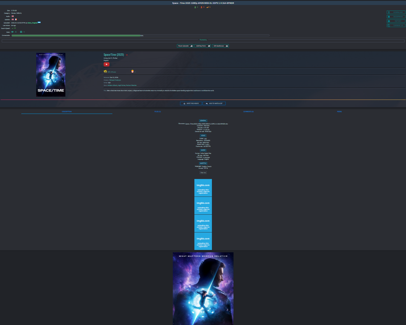Viewport: 406px width, 325px height.
Task: Click the SUBTITLE mediainfo section label
Action: [203, 163]
